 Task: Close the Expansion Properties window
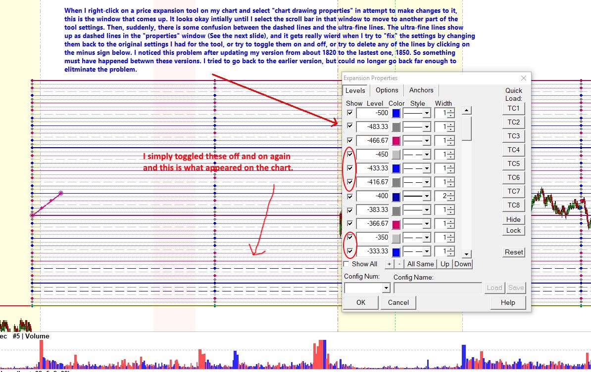(x=524, y=78)
